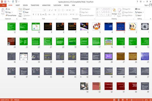Viewport: 152px width, 101px height.
Task: Toggle Strikethrough formatting
Action: (x=43, y=14)
